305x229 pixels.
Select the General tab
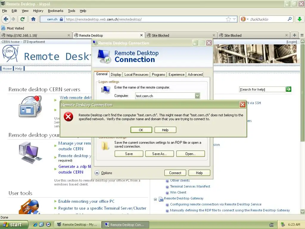[x=102, y=74]
